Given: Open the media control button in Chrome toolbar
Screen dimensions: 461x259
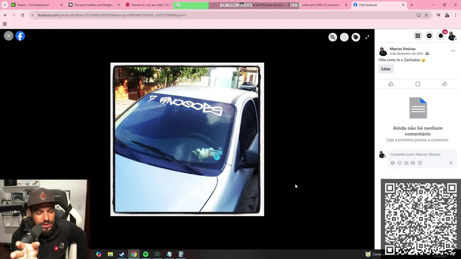Looking at the screenshot, I should click(438, 15).
